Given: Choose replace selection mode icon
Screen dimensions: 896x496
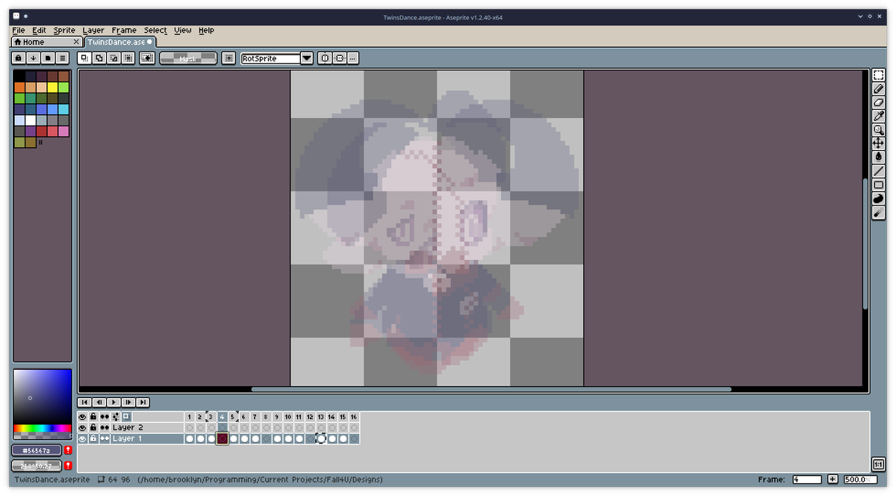Looking at the screenshot, I should tap(84, 58).
